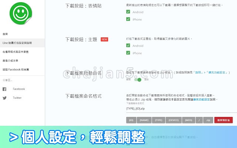This screenshot has height=148, width=237.
Task: Click the 下載檔案命名格式 heading
Action: (x=83, y=96)
